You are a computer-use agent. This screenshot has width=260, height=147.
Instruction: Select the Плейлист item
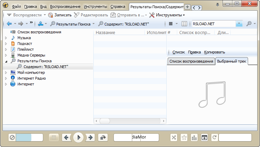coord(26,49)
